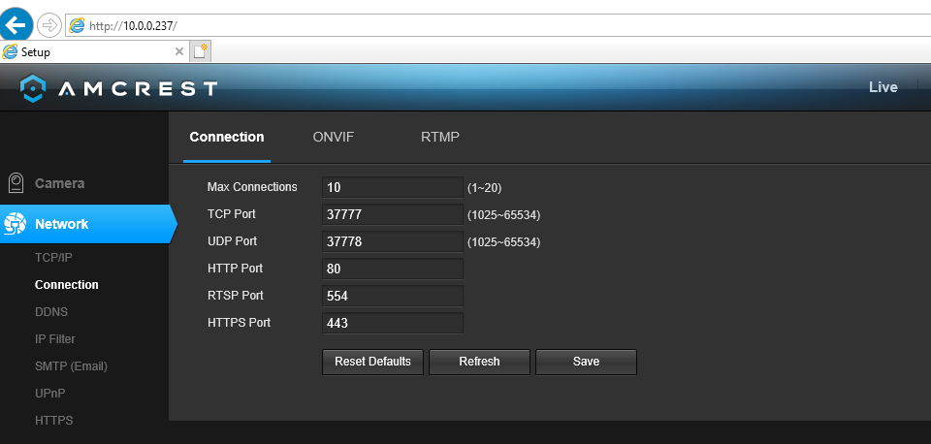931x444 pixels.
Task: Open the HTTPS settings page in sidebar
Action: (54, 421)
